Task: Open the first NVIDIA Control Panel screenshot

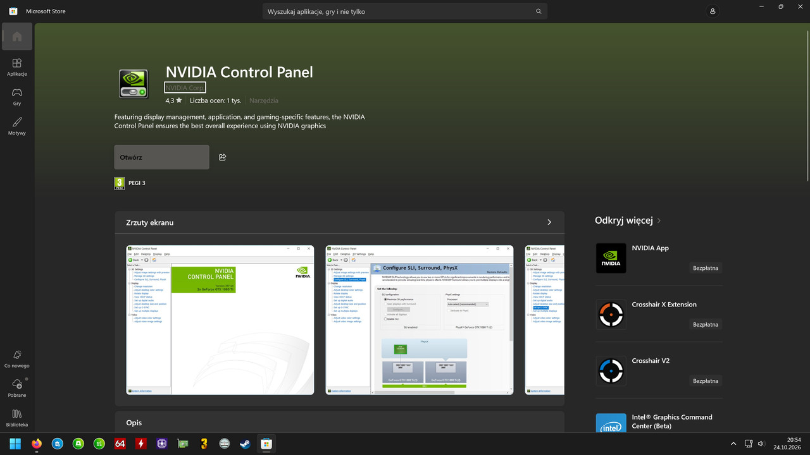Action: 220,320
